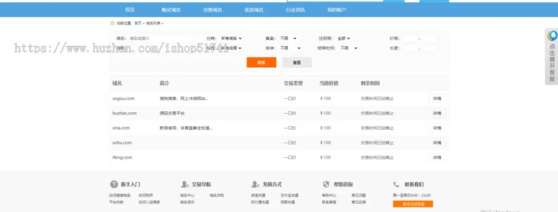
Task: Click the 财付通充值 footer link
Action: [x=260, y=202]
